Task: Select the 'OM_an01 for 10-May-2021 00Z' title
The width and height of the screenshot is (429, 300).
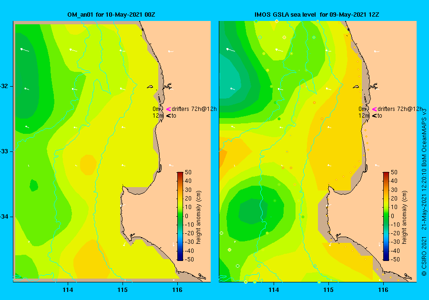Action: pyautogui.click(x=112, y=15)
